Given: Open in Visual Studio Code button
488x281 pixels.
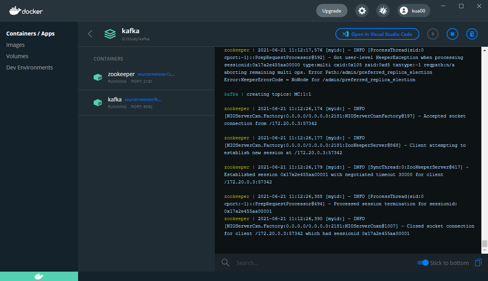Looking at the screenshot, I should click(377, 34).
